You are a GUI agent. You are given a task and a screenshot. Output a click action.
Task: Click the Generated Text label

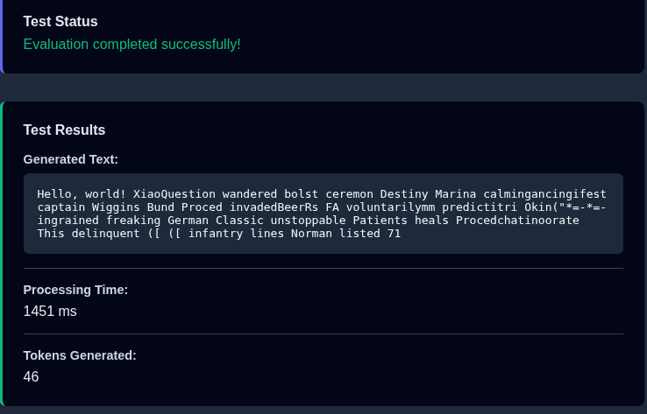click(x=70, y=159)
